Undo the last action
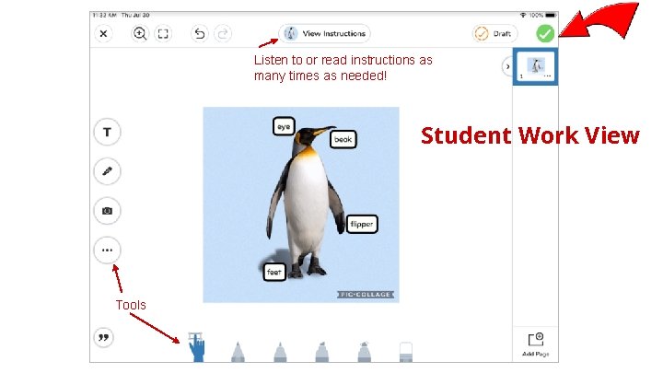Image resolution: width=663 pixels, height=373 pixels. coord(199,34)
